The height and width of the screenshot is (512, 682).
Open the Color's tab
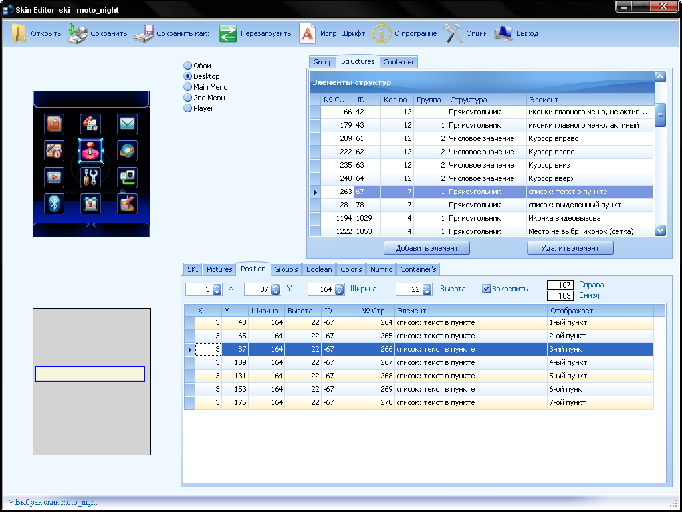click(351, 269)
